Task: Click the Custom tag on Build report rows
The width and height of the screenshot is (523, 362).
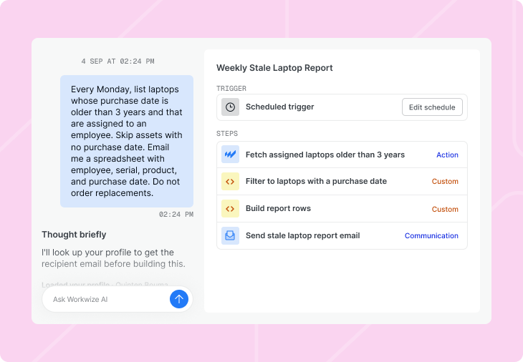Action: point(445,209)
